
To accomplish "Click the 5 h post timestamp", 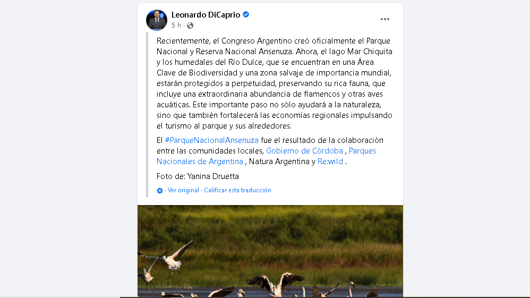I will coord(176,25).
